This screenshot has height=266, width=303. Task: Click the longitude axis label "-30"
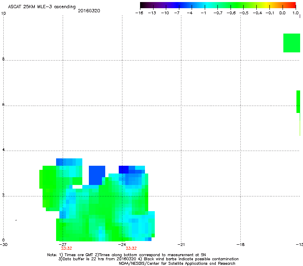tap(4, 245)
